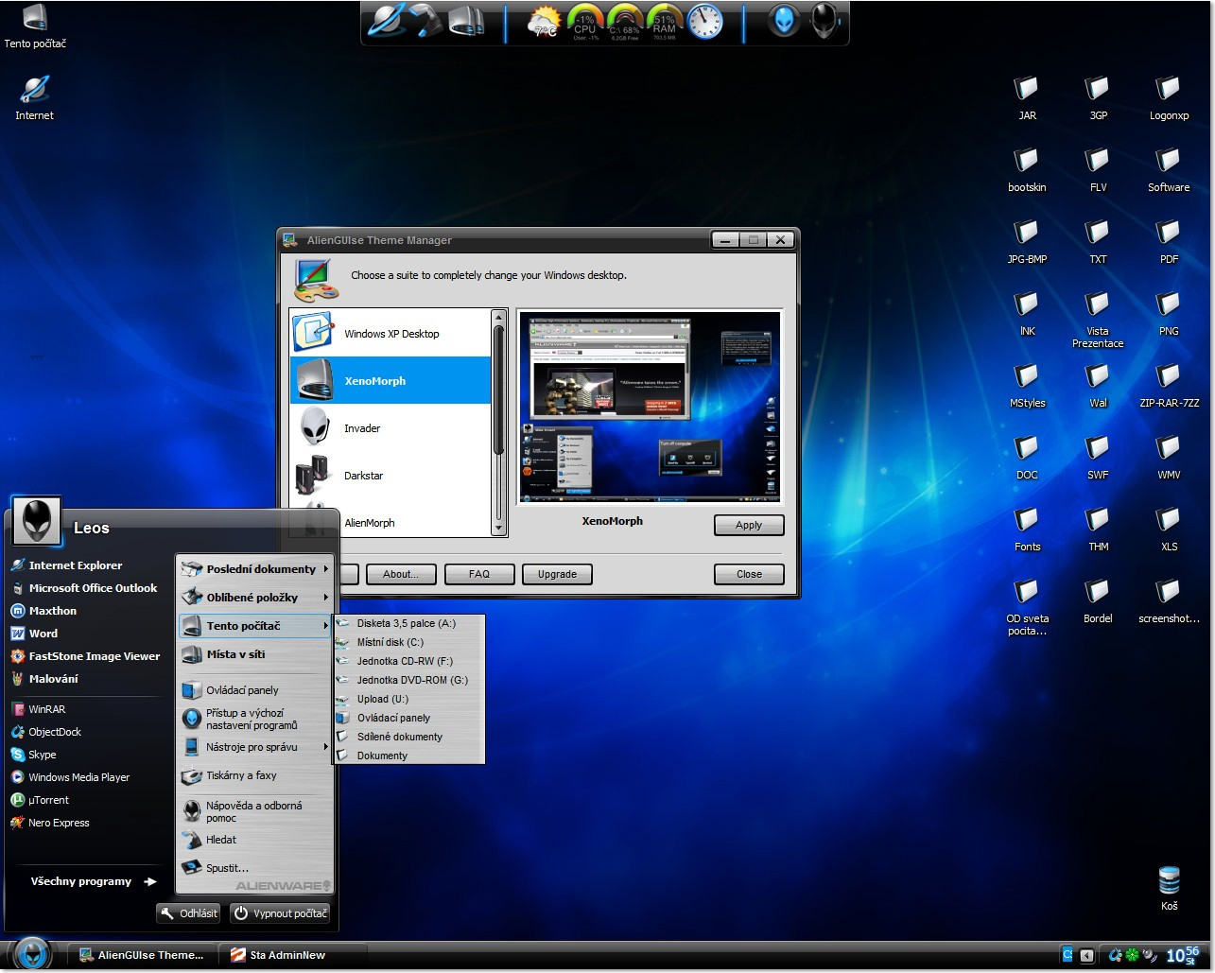Click Leos user avatar picture
1215x973 pixels.
37,521
